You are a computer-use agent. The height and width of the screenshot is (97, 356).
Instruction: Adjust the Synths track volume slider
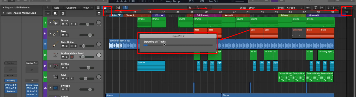[x=87, y=68]
